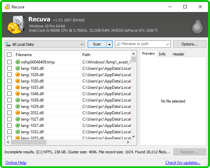Click green status icon for lang-1045.dll

[x=18, y=68]
